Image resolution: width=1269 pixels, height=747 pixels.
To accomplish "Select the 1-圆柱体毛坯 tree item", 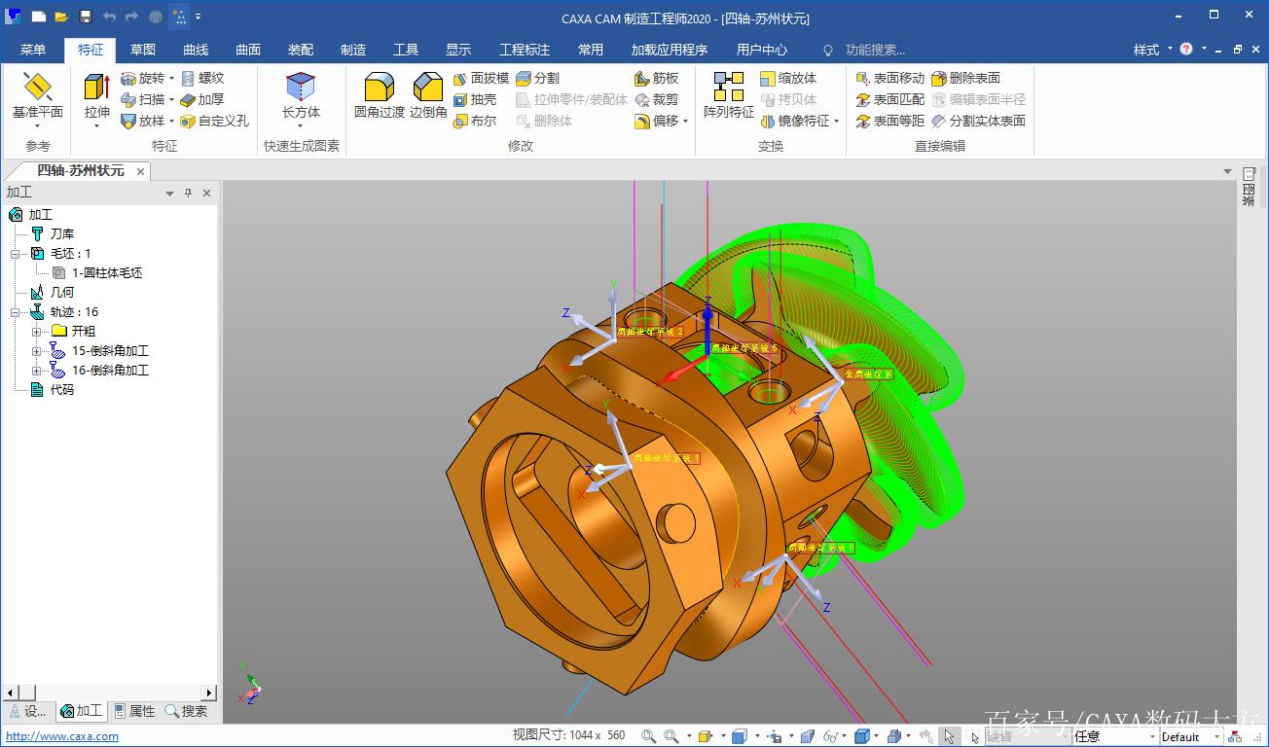I will coord(107,273).
